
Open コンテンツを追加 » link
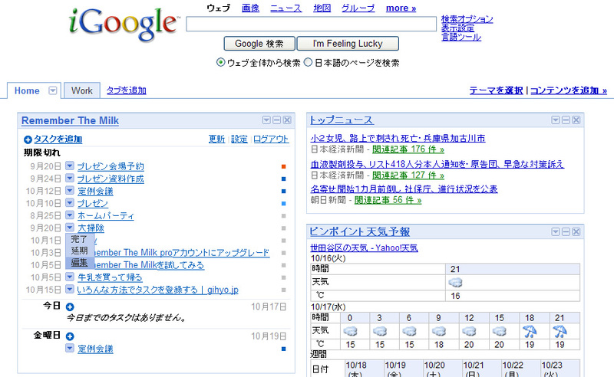(569, 90)
